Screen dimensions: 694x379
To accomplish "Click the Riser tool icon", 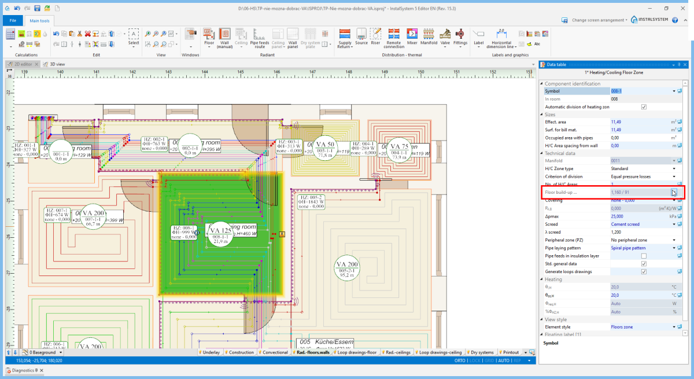I will tap(375, 35).
